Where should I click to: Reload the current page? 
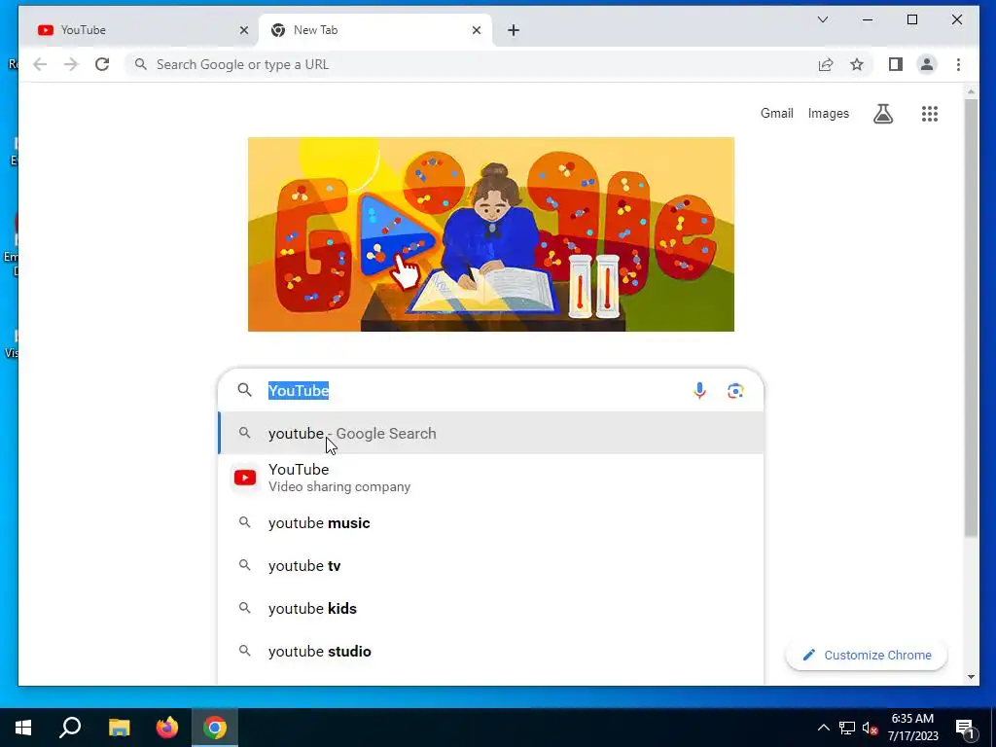[102, 64]
